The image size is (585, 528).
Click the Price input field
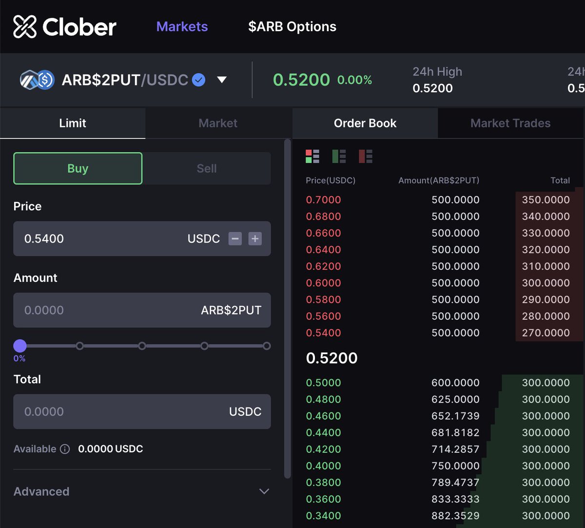point(142,239)
